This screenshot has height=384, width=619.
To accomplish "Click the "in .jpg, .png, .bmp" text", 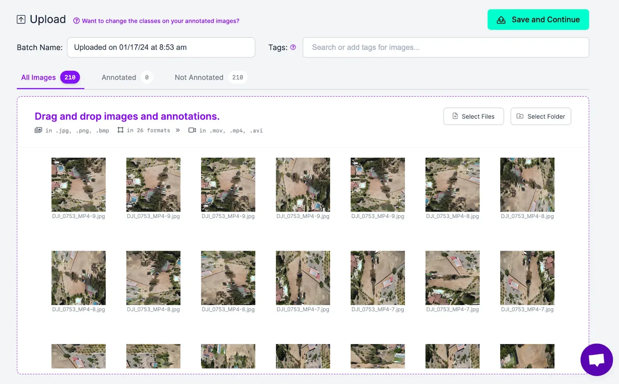I will coord(77,131).
